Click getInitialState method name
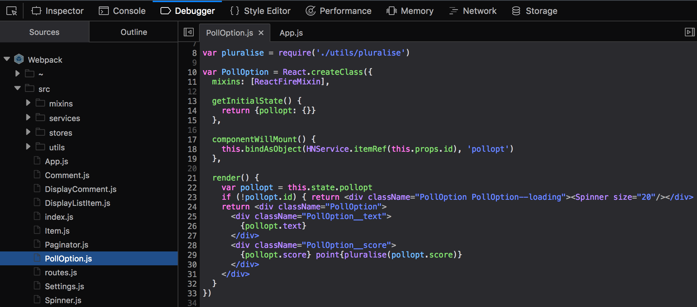Image resolution: width=697 pixels, height=307 pixels. (x=247, y=101)
